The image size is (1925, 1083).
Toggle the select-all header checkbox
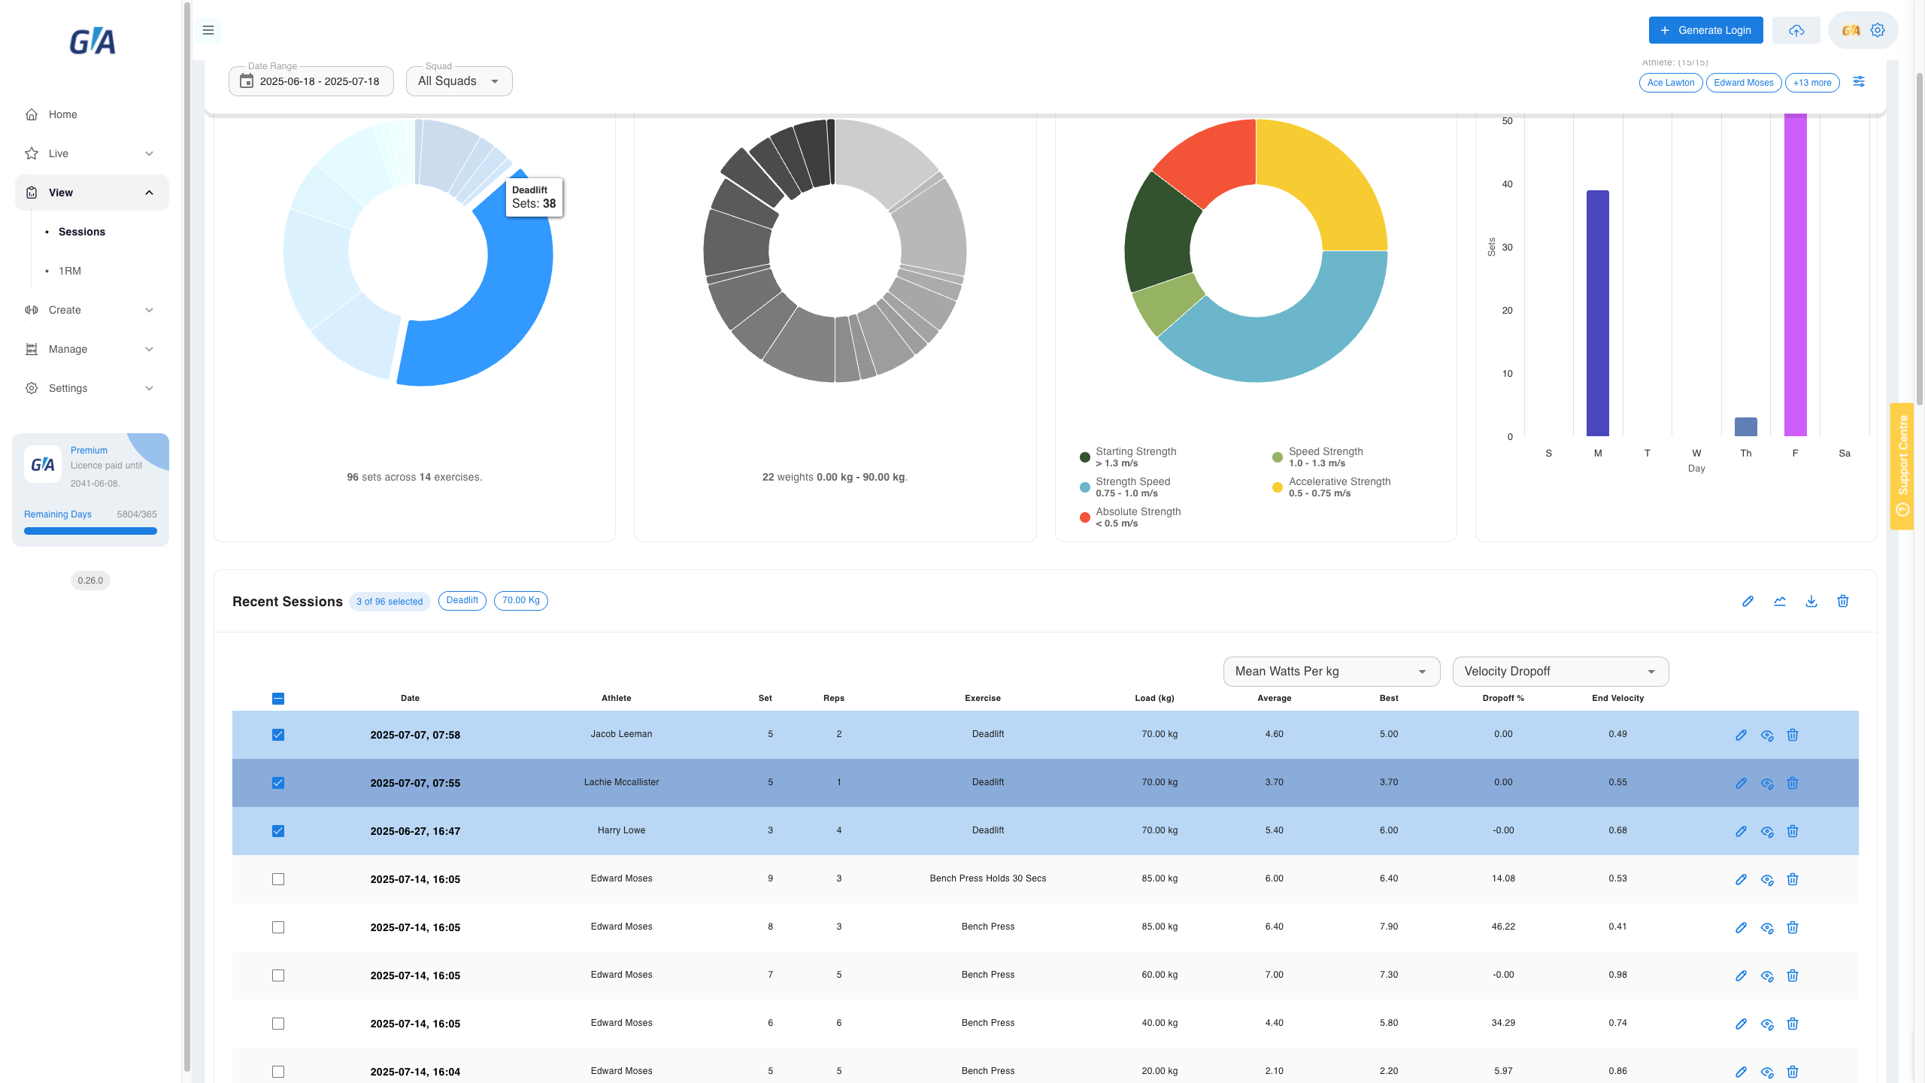pos(278,699)
